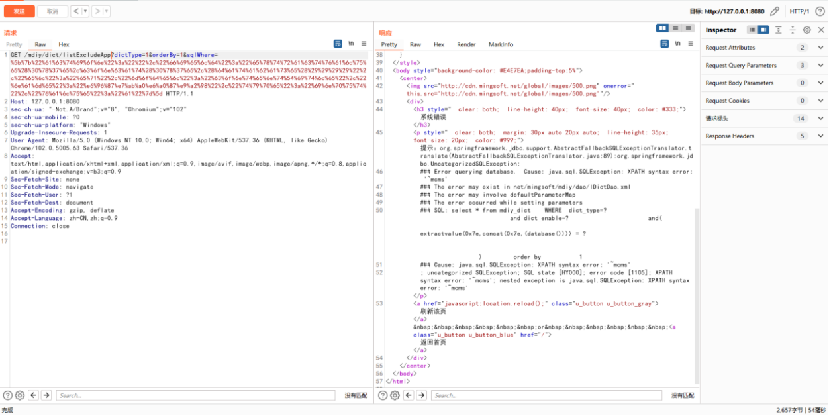Viewport: 829px width, 416px height.
Task: Open search help icon under request pane
Action: coord(7,395)
